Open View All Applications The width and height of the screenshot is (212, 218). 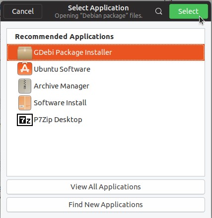106,187
